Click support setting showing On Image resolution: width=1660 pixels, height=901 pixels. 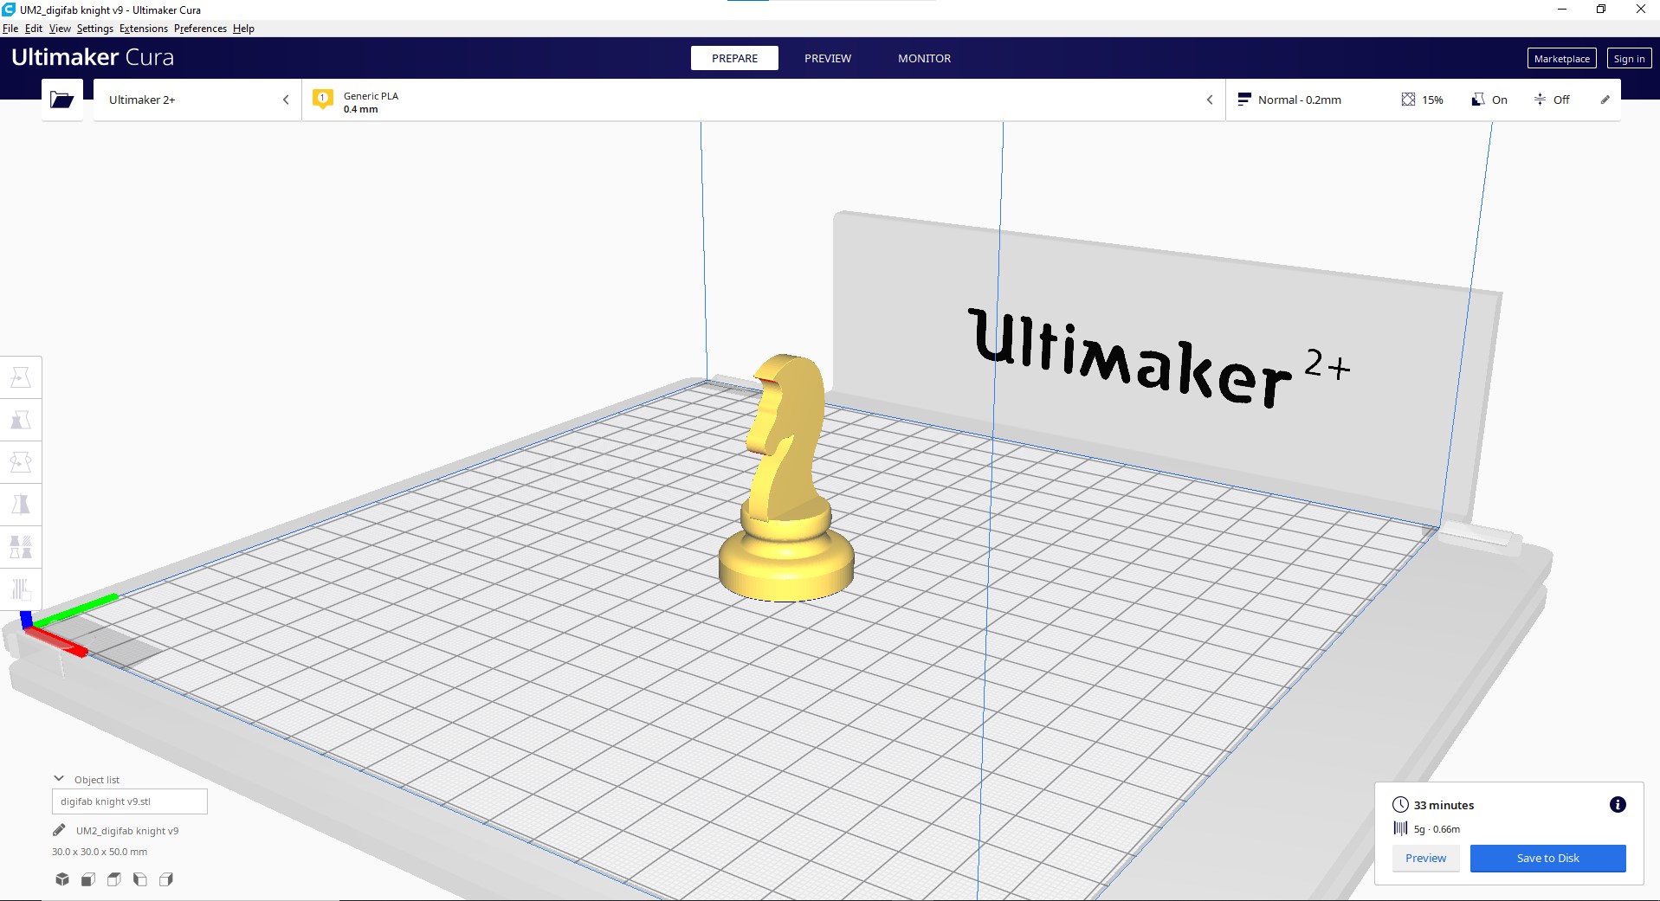coord(1489,100)
